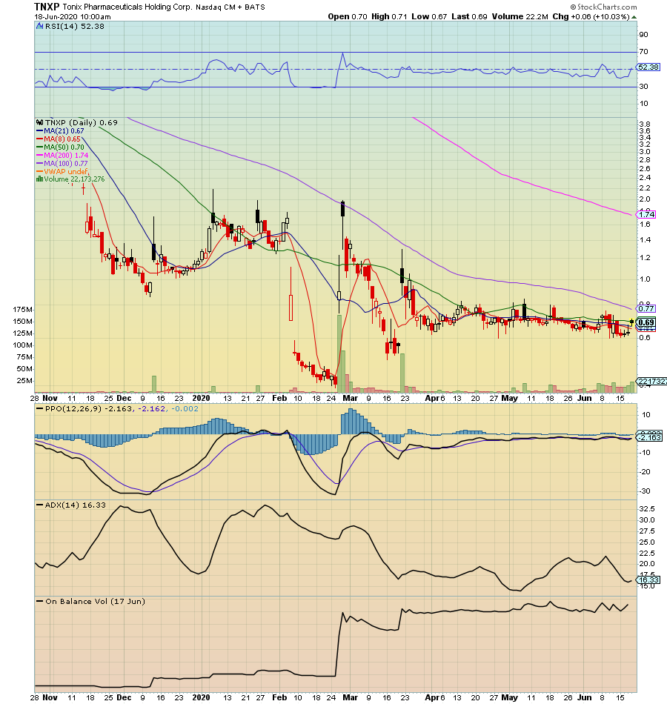Click the 1.2 price level on the right axis
The height and width of the screenshot is (704, 667).
[644, 258]
